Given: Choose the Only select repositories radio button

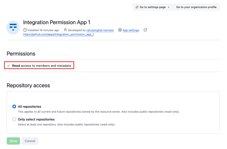Looking at the screenshot, I should tap(14, 119).
